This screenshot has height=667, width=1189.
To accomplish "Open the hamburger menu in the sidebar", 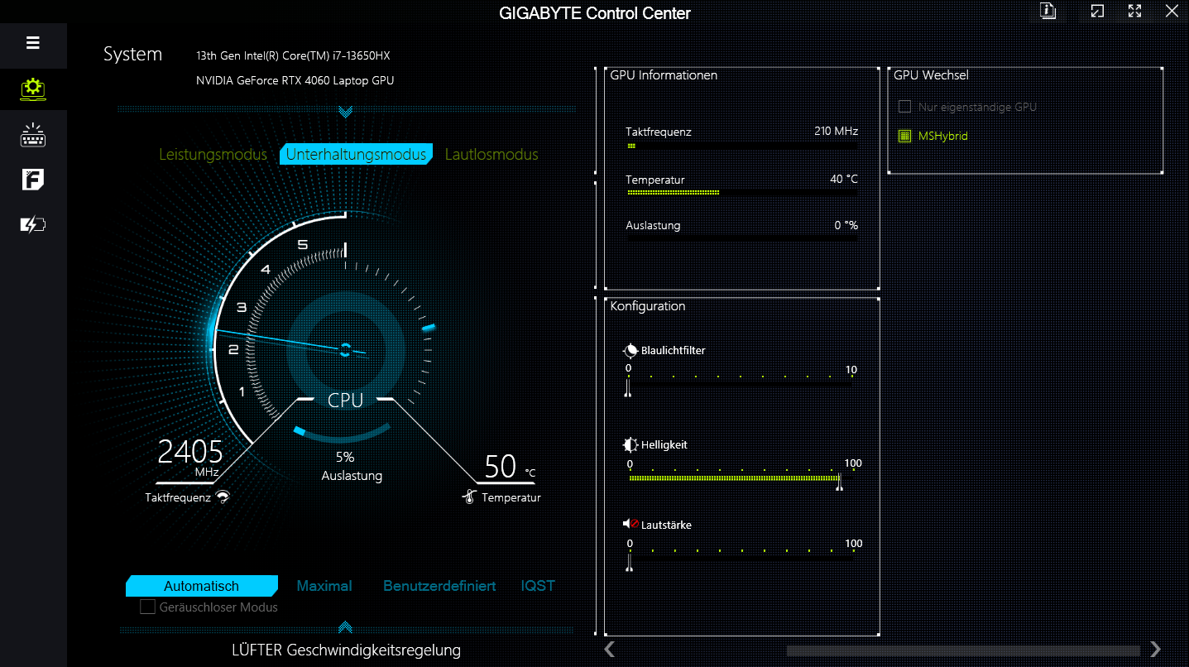I will click(33, 43).
